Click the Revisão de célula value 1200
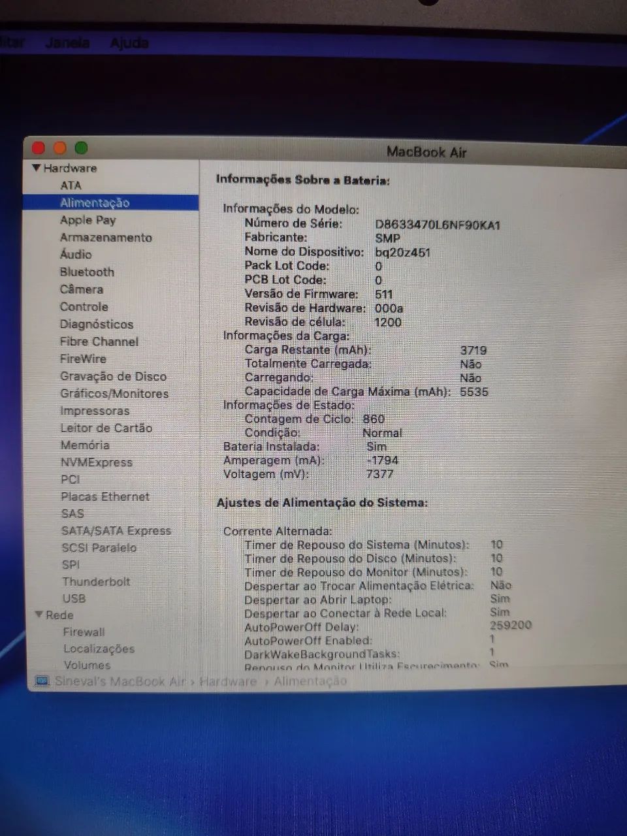The width and height of the screenshot is (627, 836). (x=387, y=321)
